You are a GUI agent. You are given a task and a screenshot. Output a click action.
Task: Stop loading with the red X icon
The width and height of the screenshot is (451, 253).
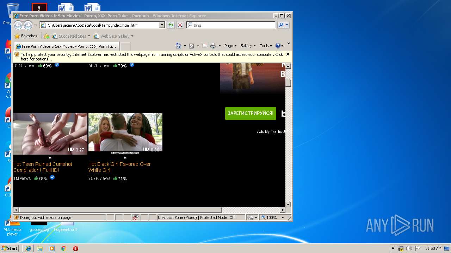(x=180, y=25)
